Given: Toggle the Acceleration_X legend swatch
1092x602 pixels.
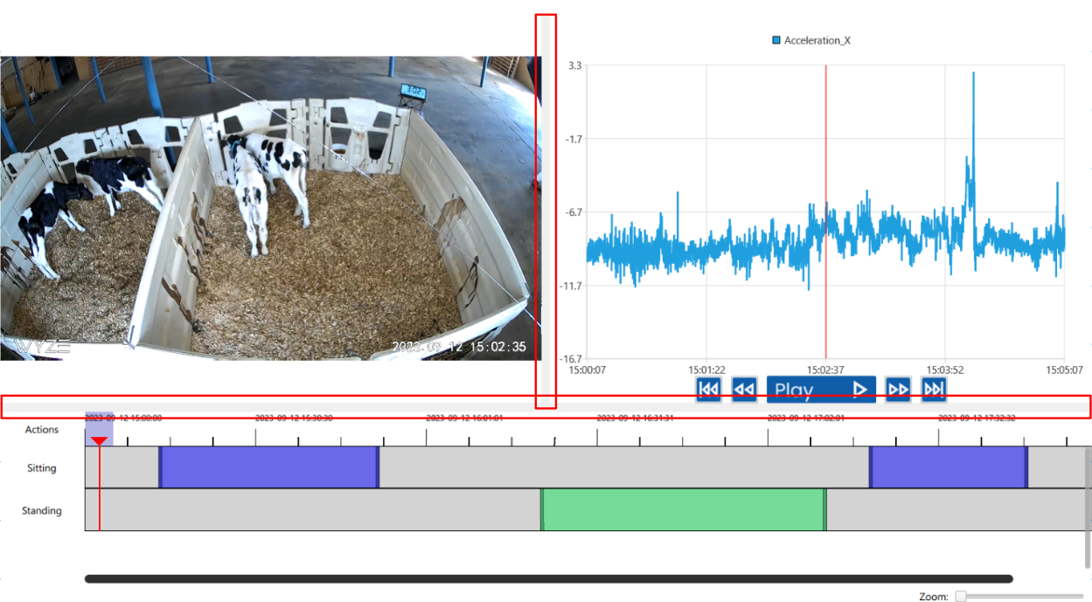Looking at the screenshot, I should pos(776,40).
